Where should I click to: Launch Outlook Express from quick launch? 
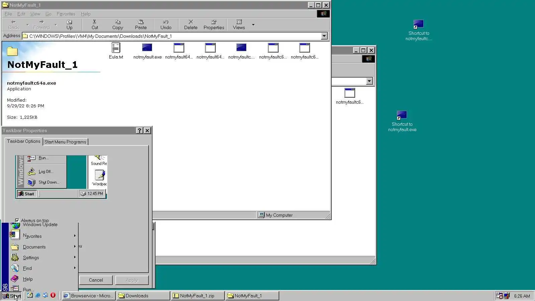click(x=45, y=295)
